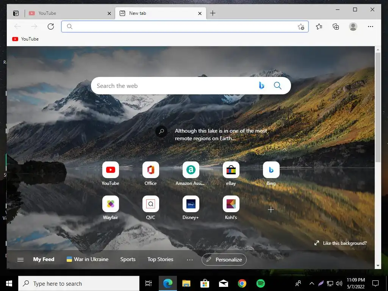Add this page to favorites star
Viewport: 388px width, 291px height.
[301, 27]
